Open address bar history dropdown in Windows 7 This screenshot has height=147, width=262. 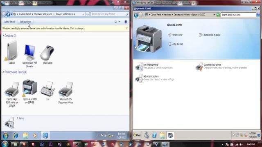[x=84, y=14]
